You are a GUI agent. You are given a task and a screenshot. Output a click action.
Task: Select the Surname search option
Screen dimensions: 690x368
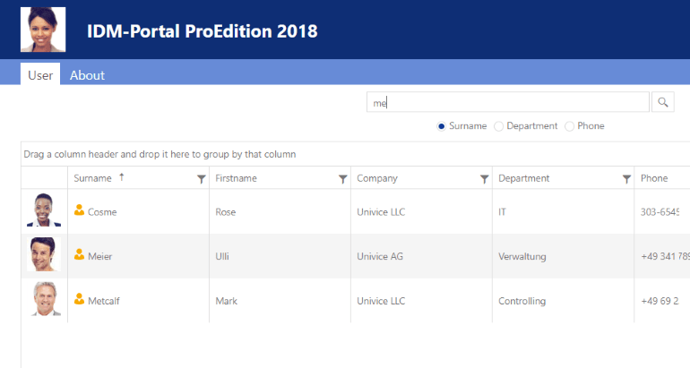pos(442,126)
